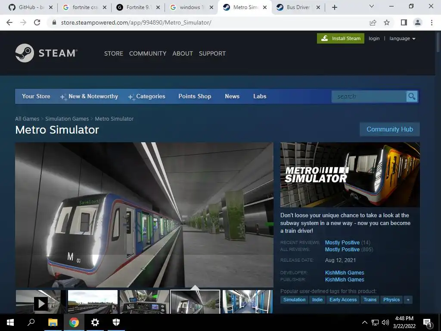
Task: Close the GitHub tab
Action: coord(51,7)
